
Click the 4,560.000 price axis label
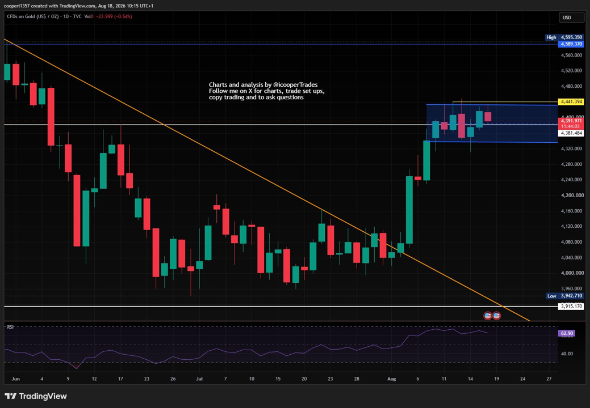(x=571, y=55)
